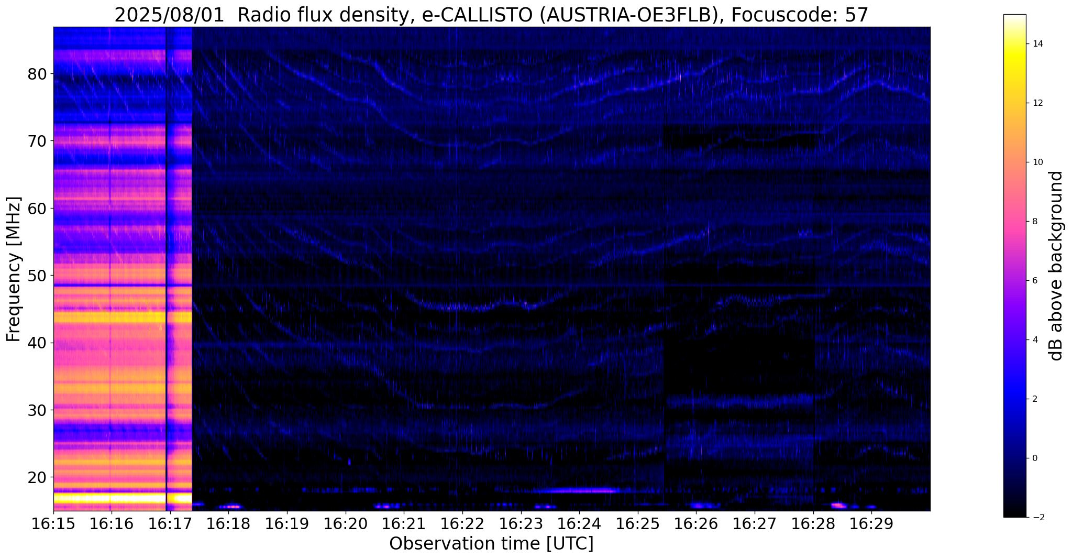Click the 60 MHz frequency tick label
Screen dimensions: 1072x559
[37, 208]
